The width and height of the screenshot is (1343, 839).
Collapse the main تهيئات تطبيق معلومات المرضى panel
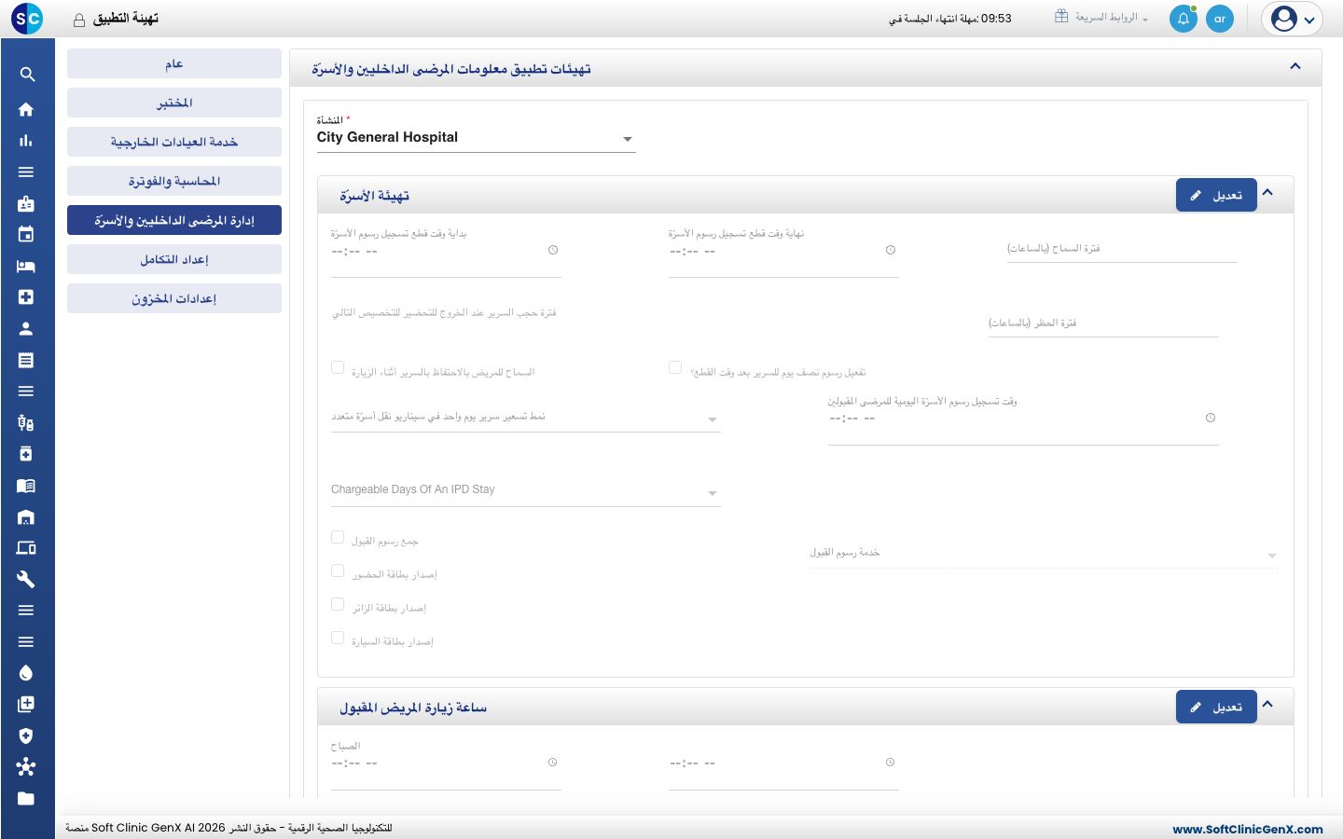click(1295, 66)
